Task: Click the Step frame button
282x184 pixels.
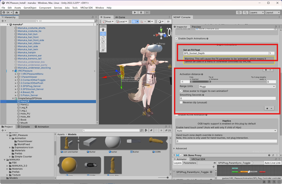Action: pyautogui.click(x=147, y=12)
